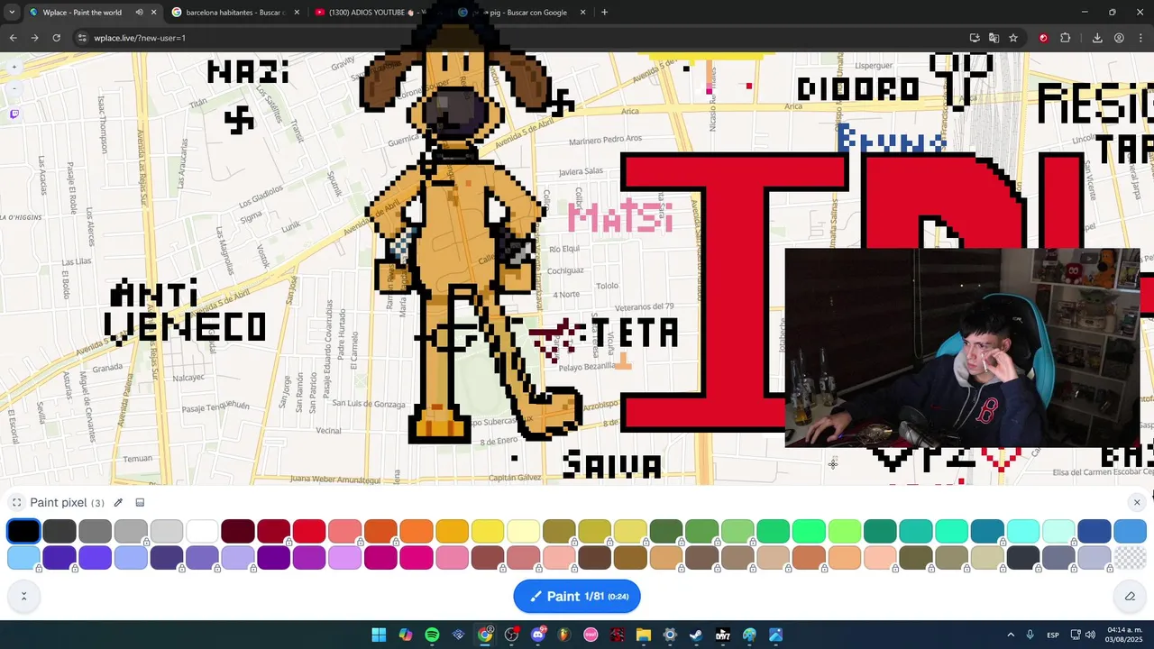This screenshot has width=1154, height=649.
Task: Click the 'Cochiguaz' street label
Action: coord(565,270)
